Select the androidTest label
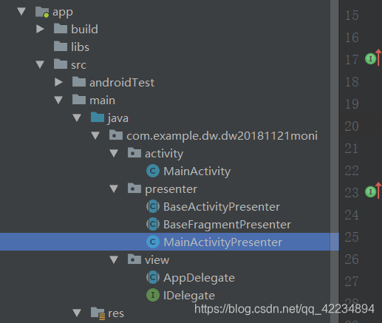382x323 pixels. tap(122, 83)
